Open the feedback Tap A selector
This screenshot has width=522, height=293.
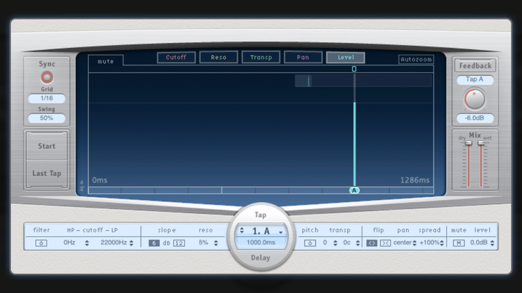475,79
